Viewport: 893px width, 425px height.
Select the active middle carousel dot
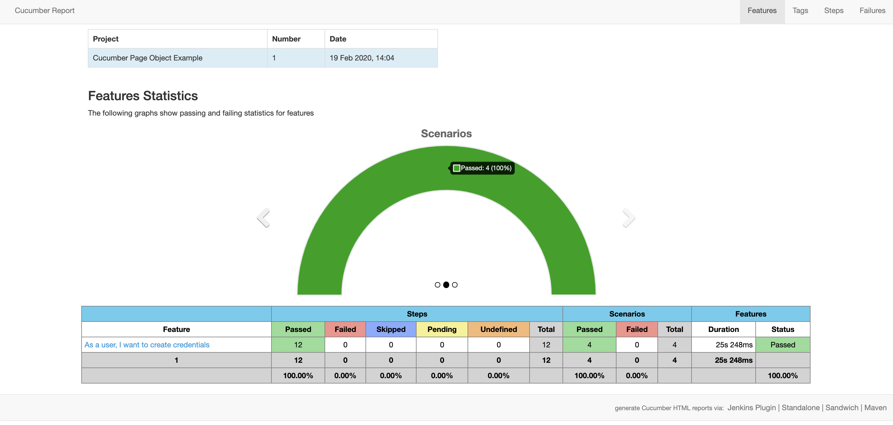coord(446,285)
